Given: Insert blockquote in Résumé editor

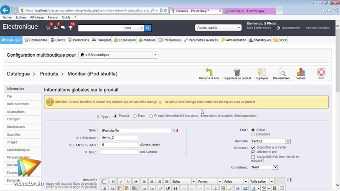Looking at the screenshot, I should point(175,188).
